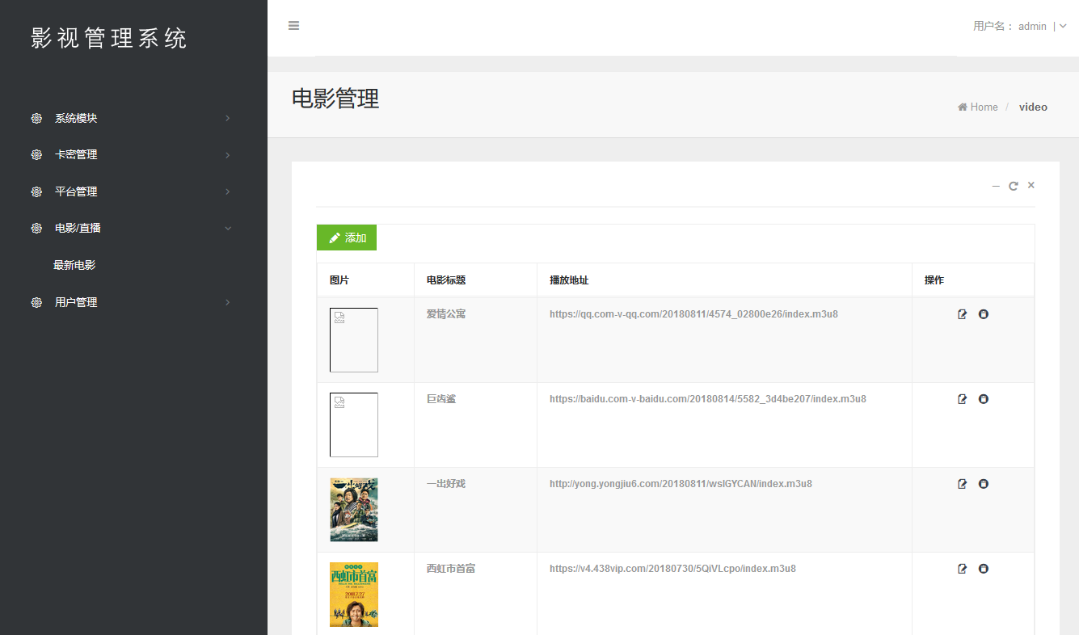
Task: Go to Home via breadcrumb link
Action: pyautogui.click(x=978, y=107)
